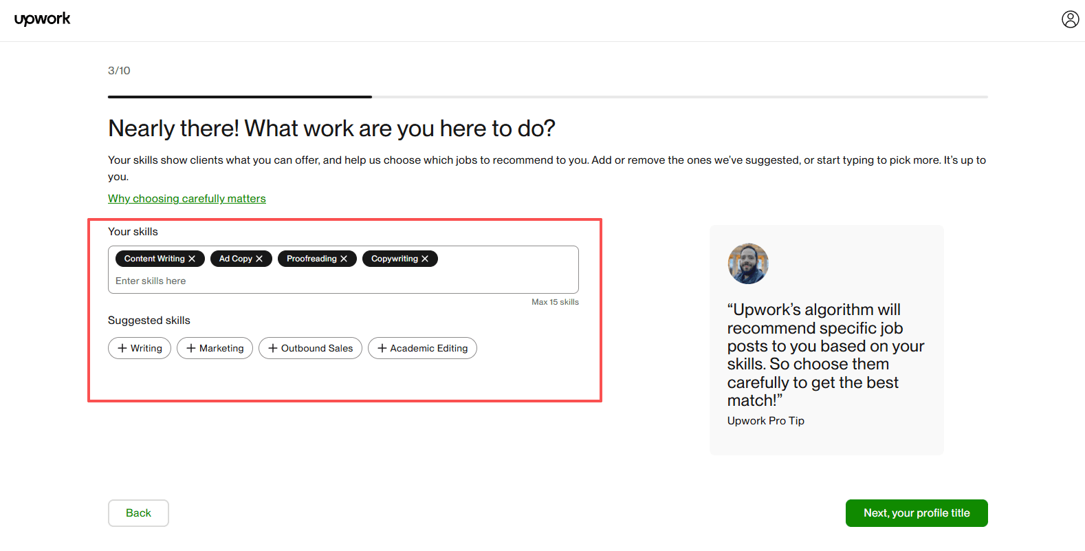Add Marketing to your skills
Screen dimensions: 1085x551
pyautogui.click(x=215, y=348)
